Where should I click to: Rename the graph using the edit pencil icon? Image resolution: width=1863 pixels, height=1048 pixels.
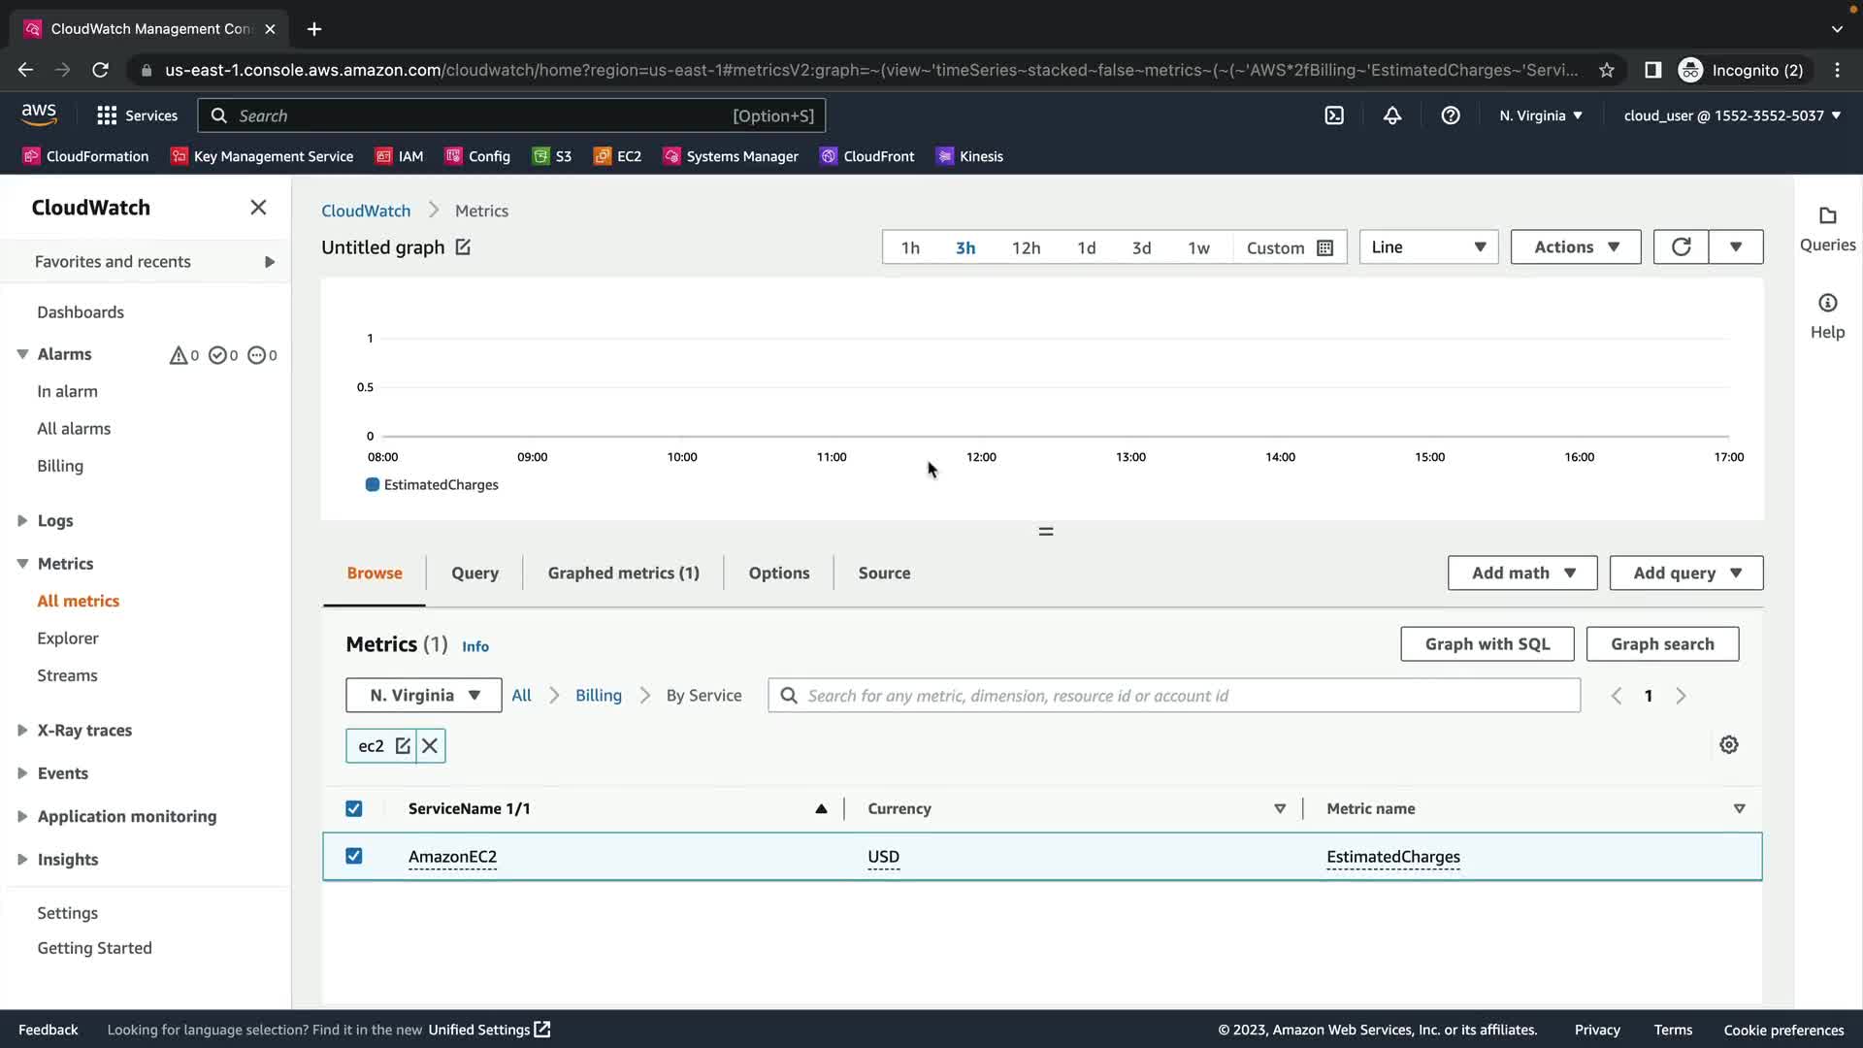[463, 247]
